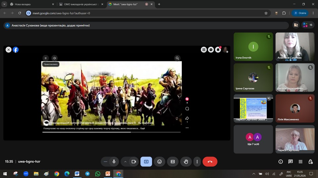
Task: Open Facebook account profile dropdown
Action: tap(225, 50)
